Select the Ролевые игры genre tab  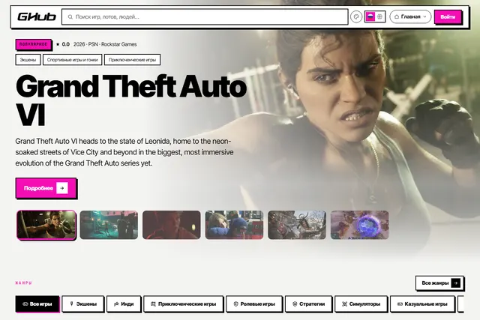coord(254,304)
